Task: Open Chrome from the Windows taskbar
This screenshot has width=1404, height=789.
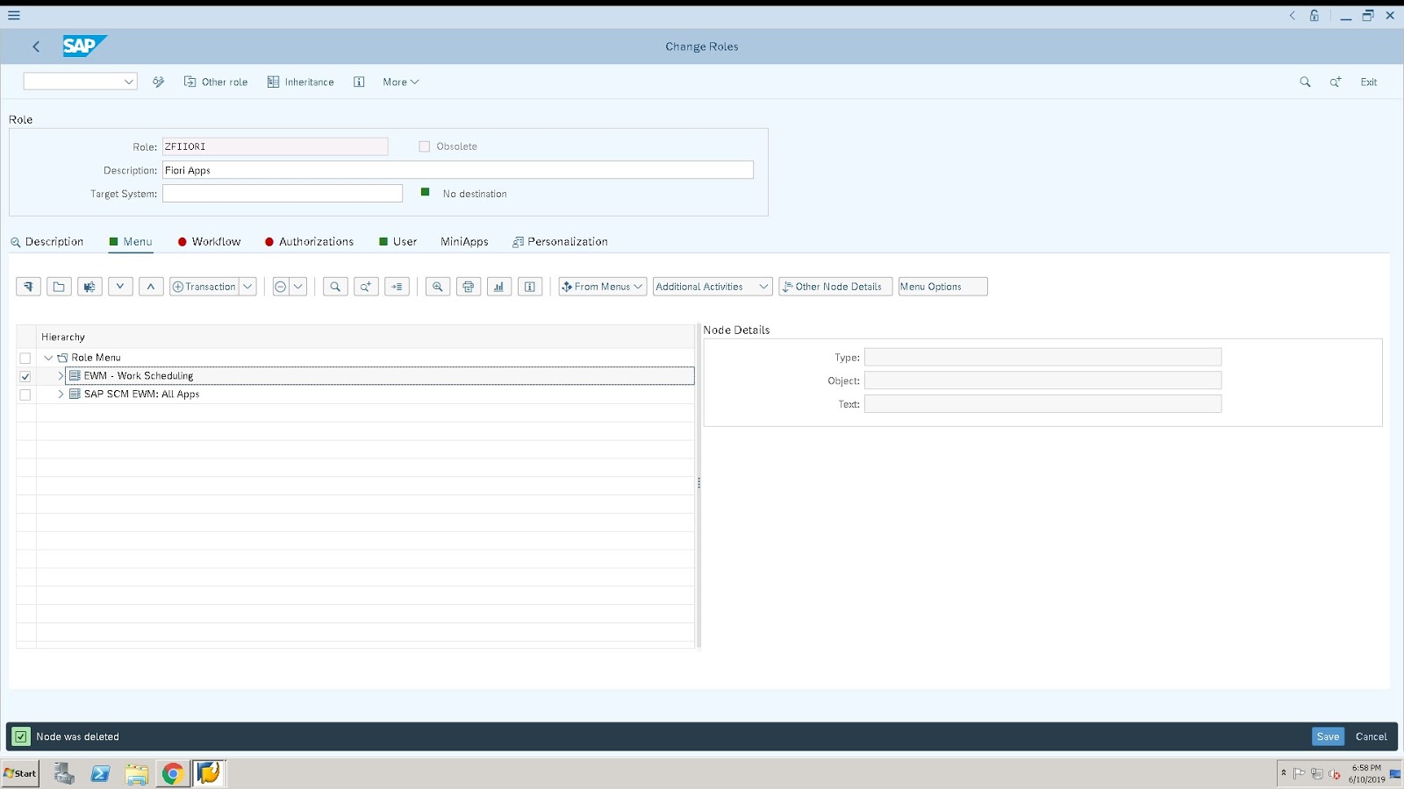Action: pos(173,773)
